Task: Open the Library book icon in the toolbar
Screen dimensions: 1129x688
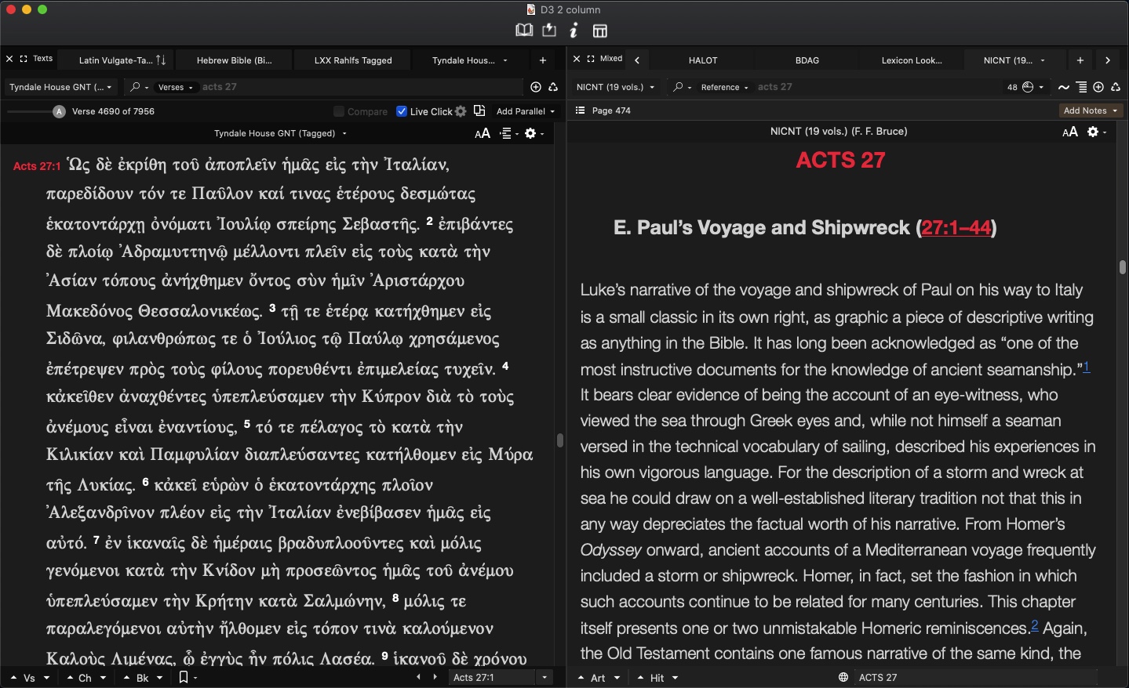Action: pyautogui.click(x=523, y=31)
